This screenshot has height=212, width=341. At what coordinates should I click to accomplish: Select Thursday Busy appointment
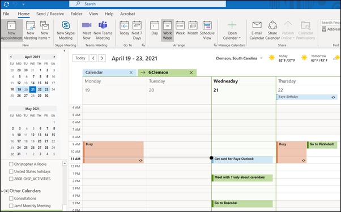(291, 152)
